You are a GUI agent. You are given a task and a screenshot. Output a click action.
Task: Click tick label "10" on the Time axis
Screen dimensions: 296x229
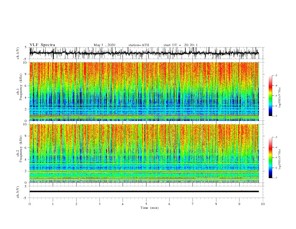coord(263,204)
